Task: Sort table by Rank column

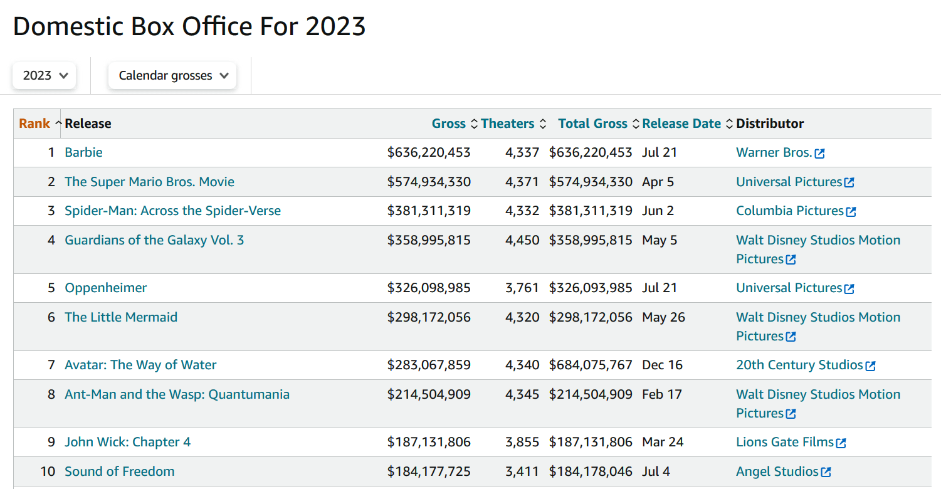Action: click(34, 124)
